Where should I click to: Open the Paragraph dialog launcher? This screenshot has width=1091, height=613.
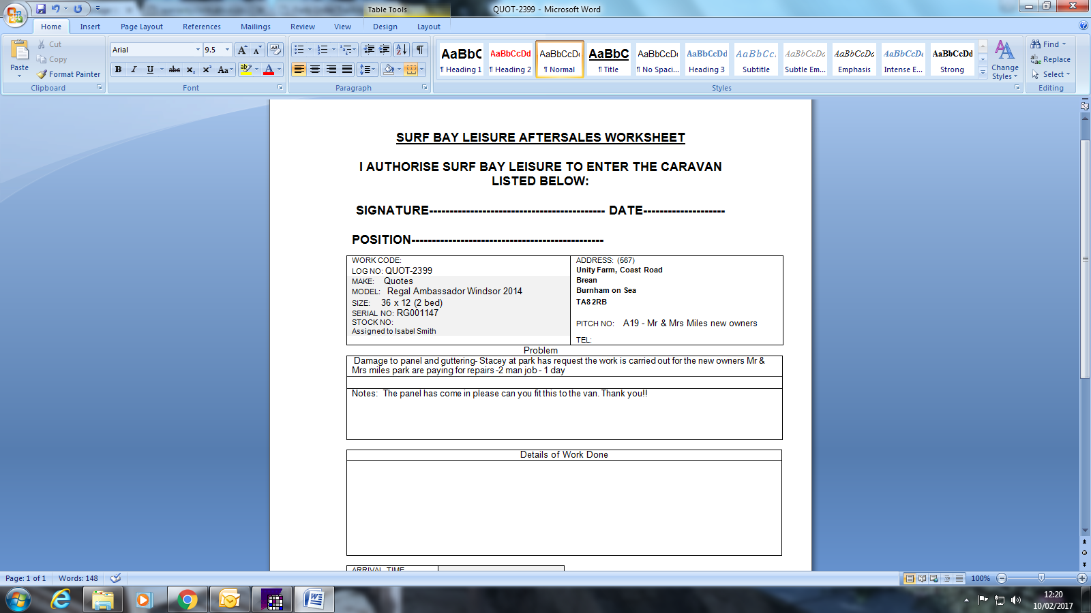tap(425, 88)
